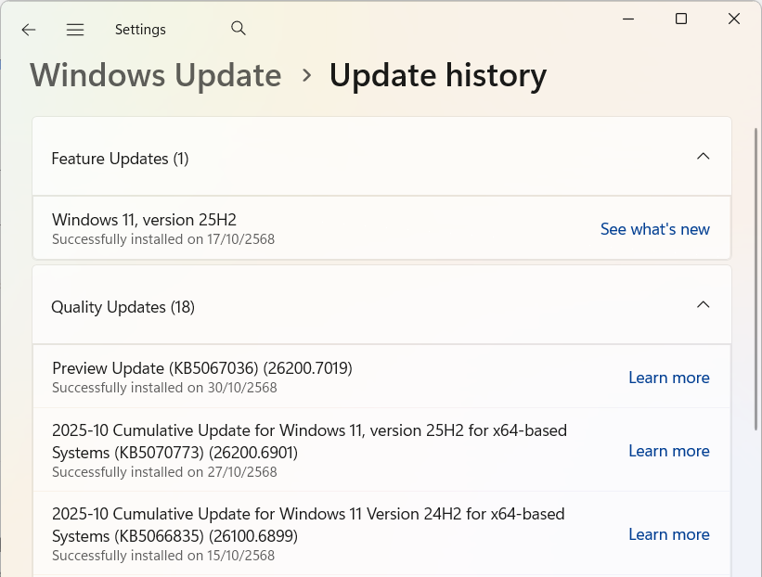Click the vertical scrollbar on the right edge
The image size is (762, 577).
pos(756,278)
